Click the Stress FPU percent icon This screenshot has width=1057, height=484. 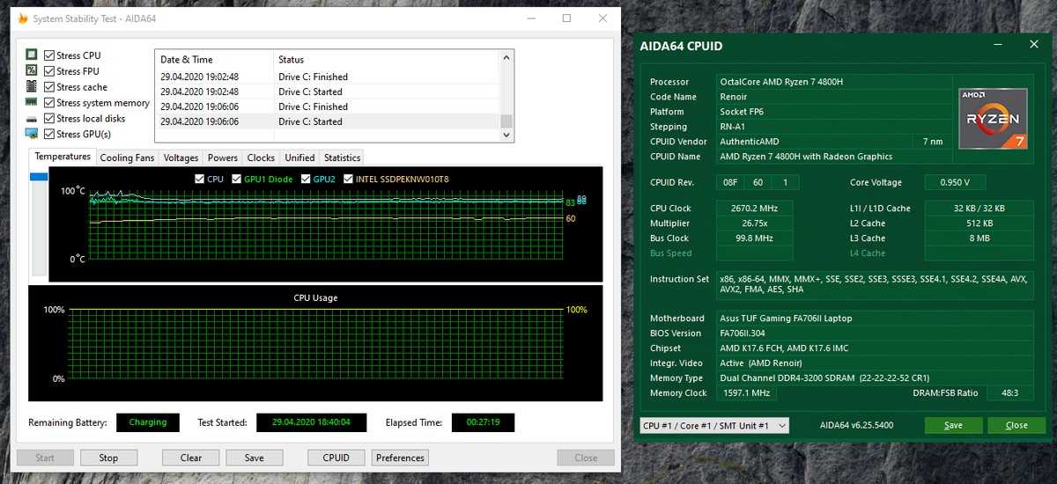pyautogui.click(x=32, y=70)
